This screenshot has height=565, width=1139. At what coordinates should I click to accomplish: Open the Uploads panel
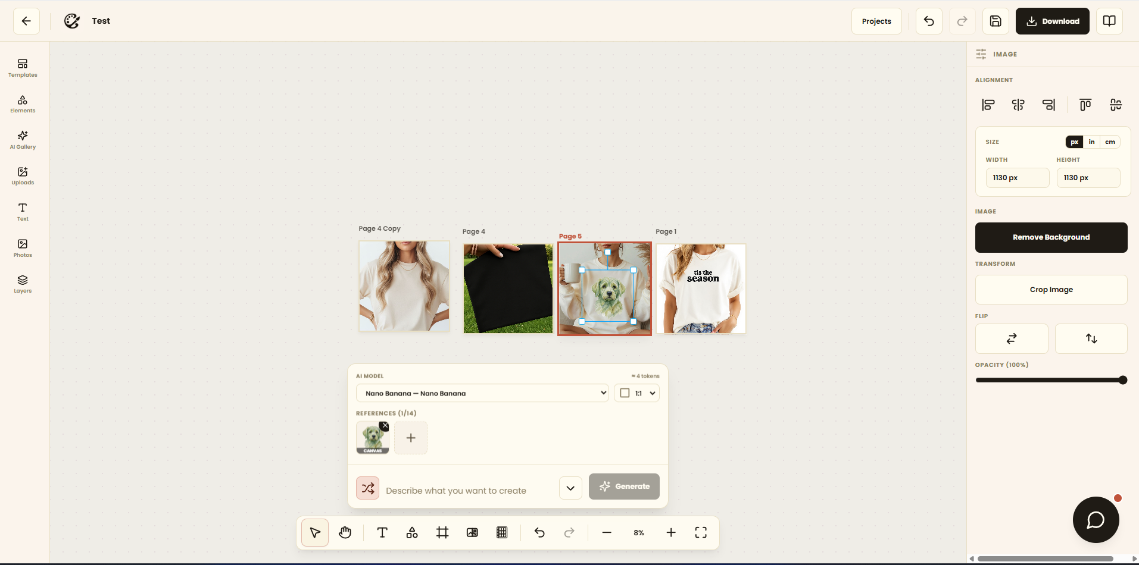[x=23, y=176]
